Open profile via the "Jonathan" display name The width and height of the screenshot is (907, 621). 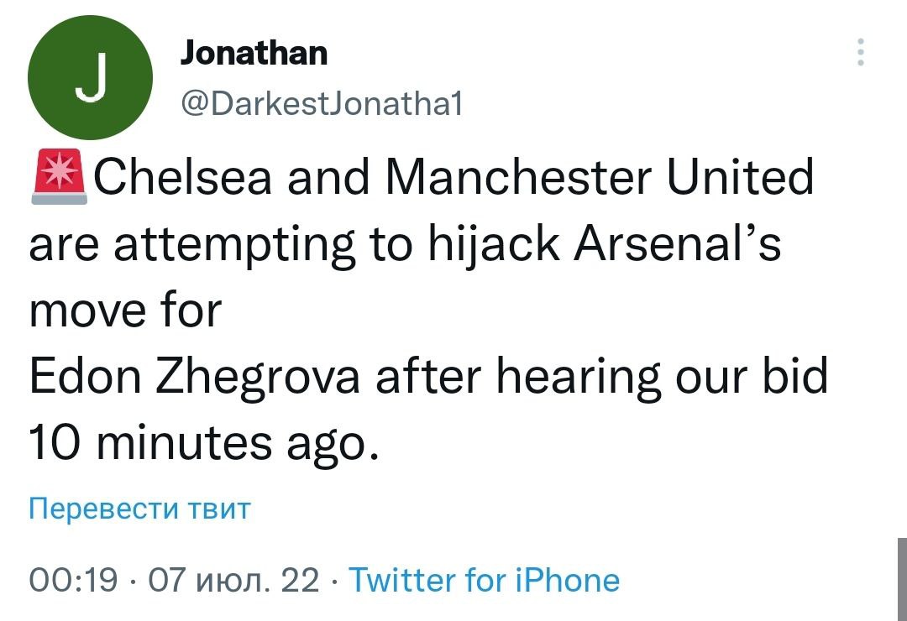(x=254, y=54)
